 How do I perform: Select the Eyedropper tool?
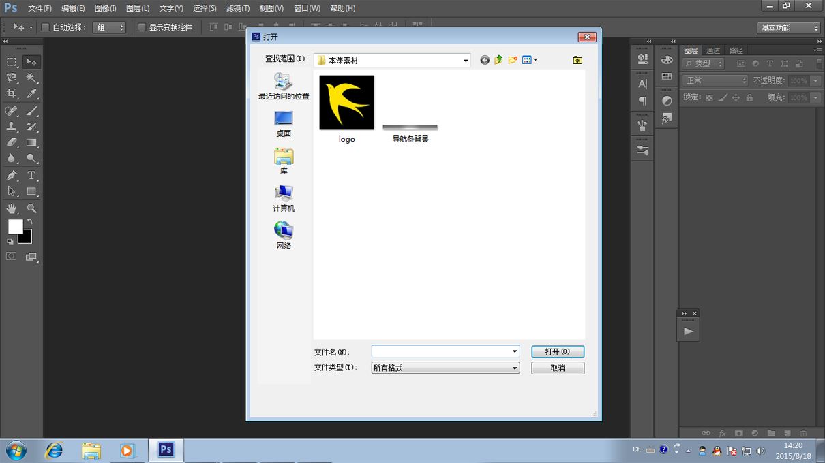(x=31, y=94)
